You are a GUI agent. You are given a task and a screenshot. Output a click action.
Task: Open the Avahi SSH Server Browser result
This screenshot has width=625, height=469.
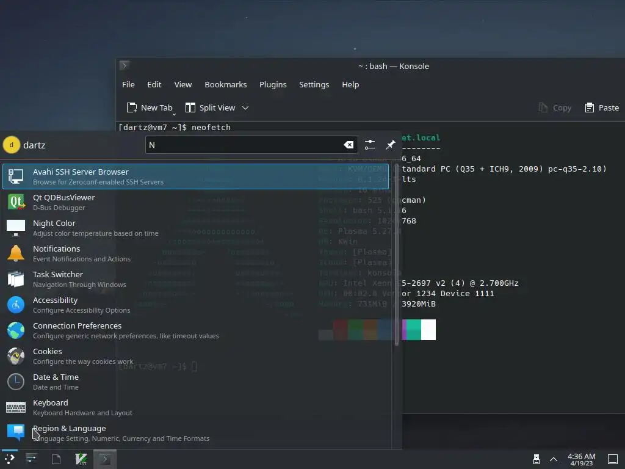pos(195,176)
